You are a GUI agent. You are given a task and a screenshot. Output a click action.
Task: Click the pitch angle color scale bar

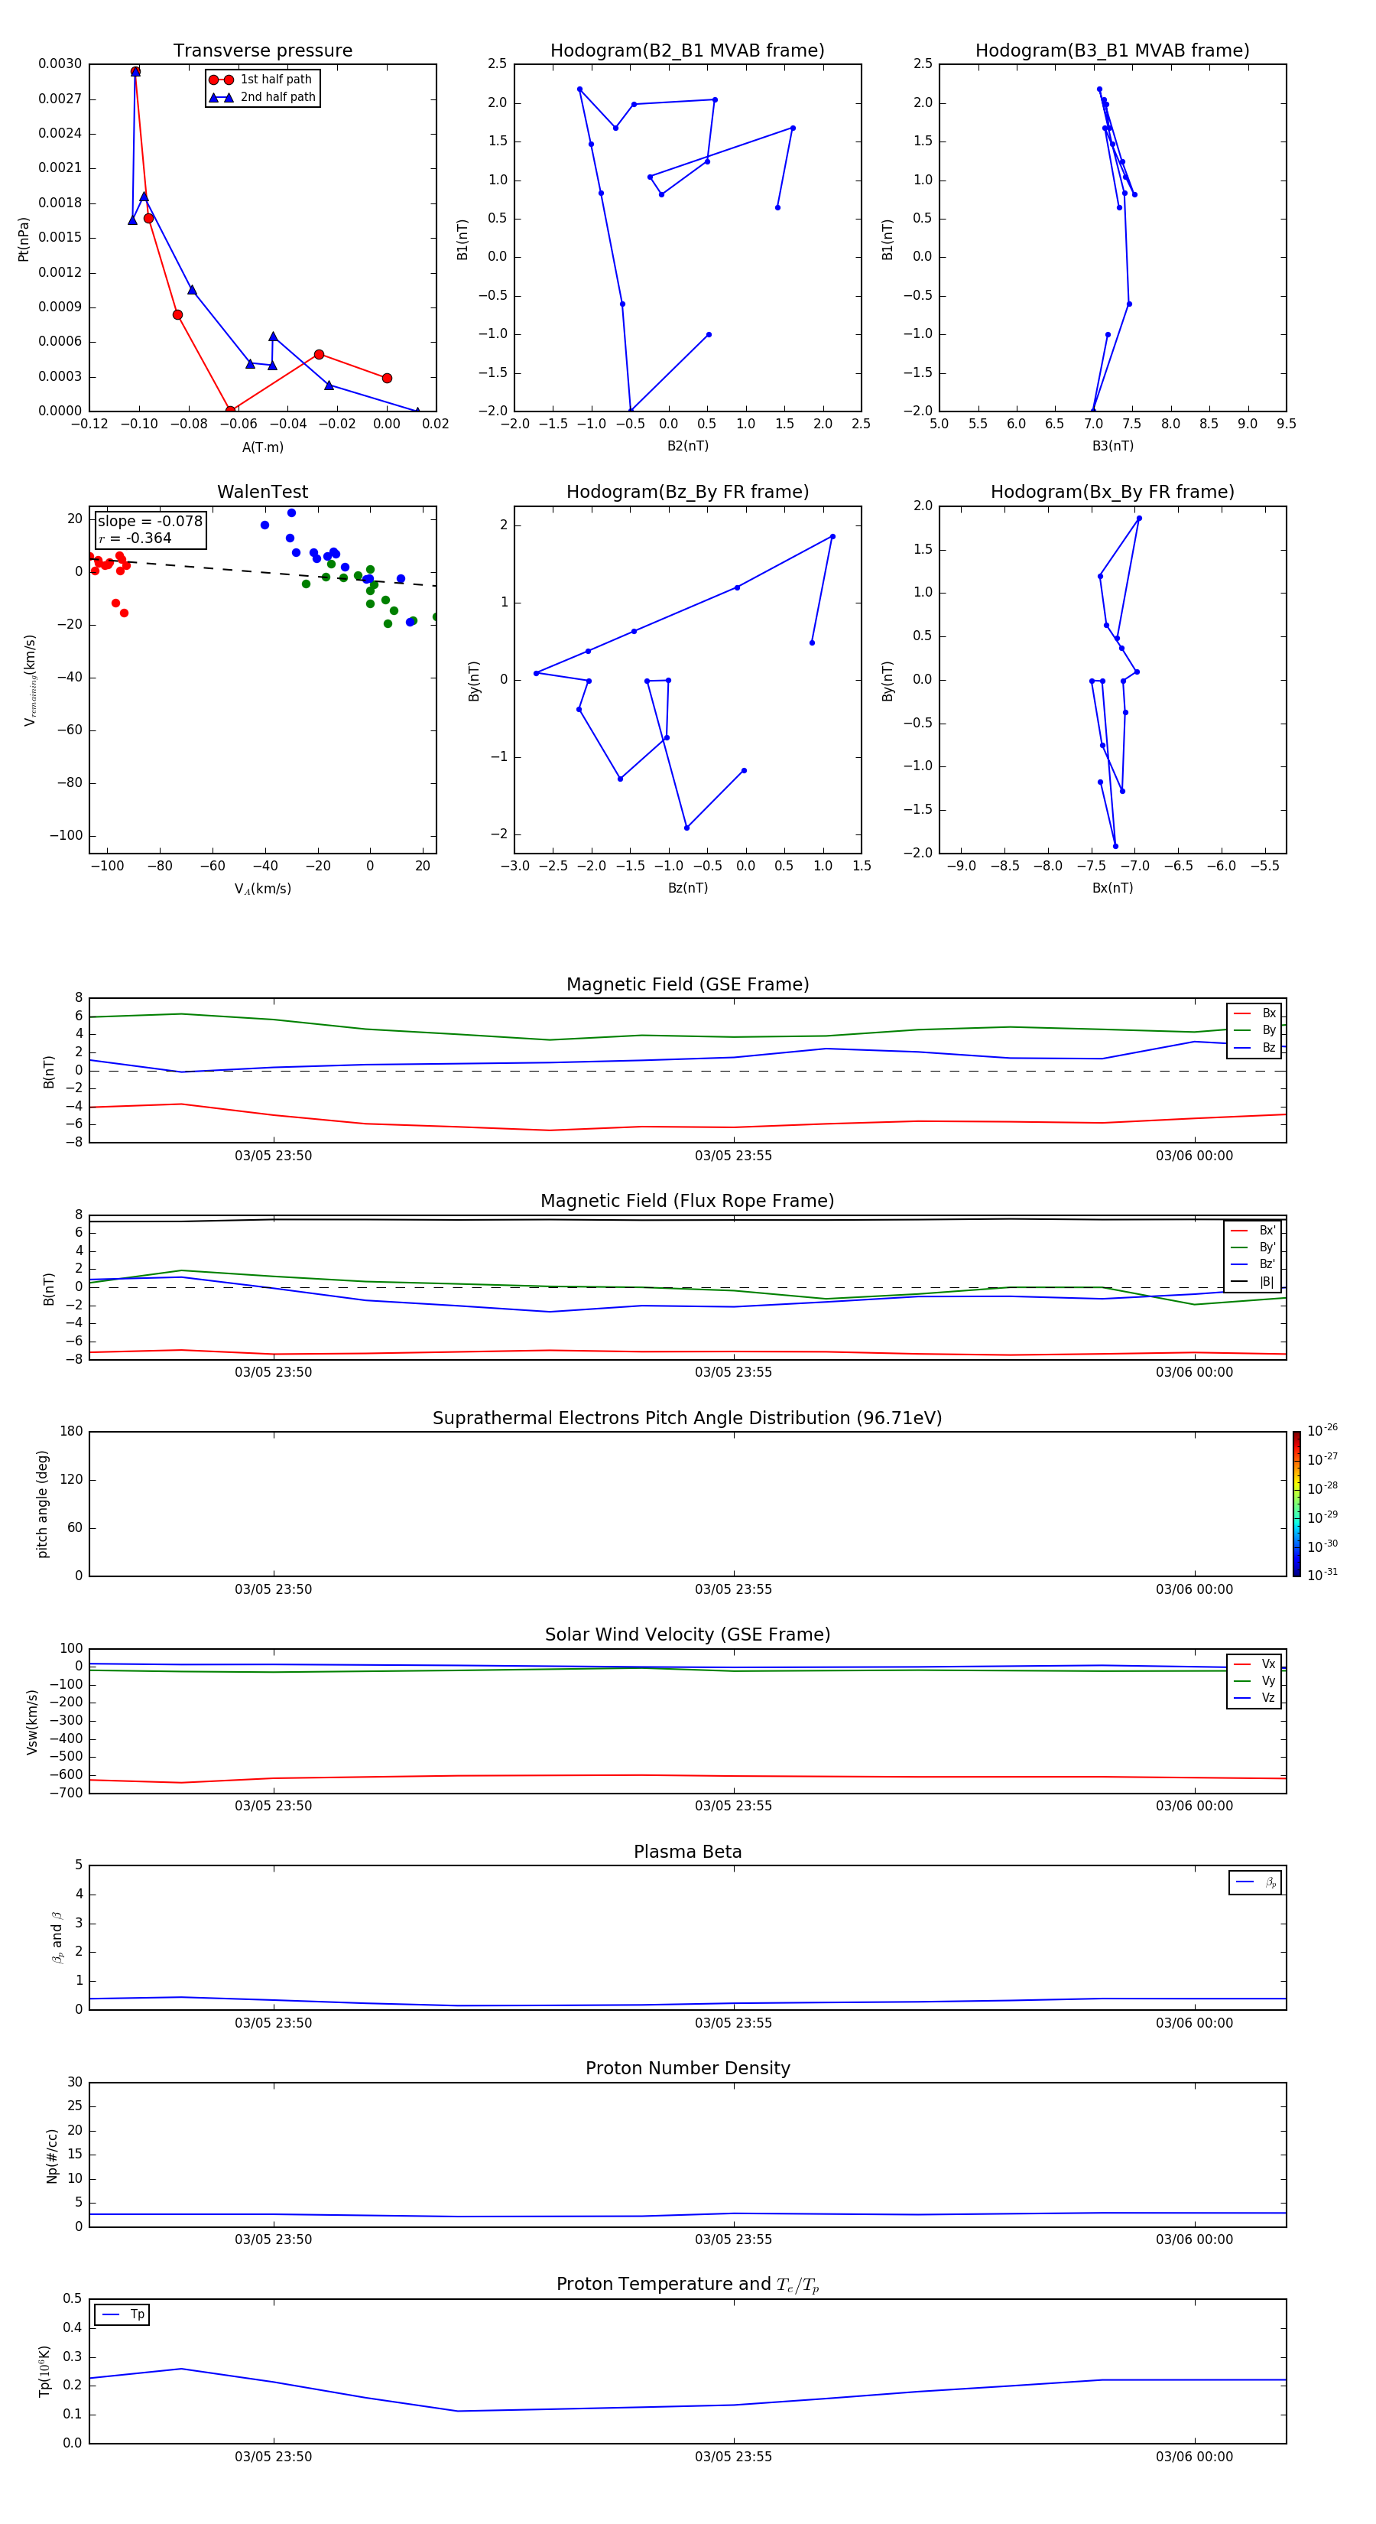(1296, 1504)
